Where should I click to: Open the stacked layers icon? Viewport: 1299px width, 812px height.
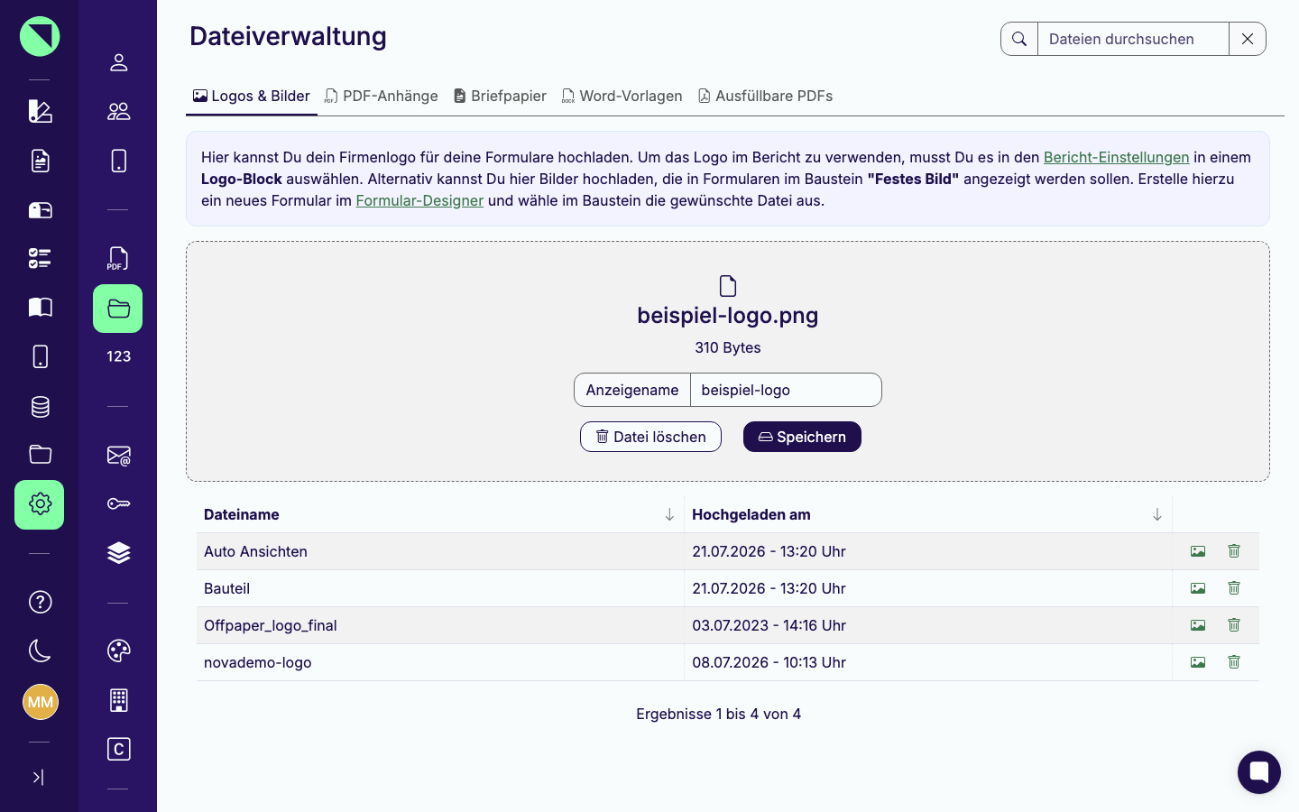pos(118,553)
